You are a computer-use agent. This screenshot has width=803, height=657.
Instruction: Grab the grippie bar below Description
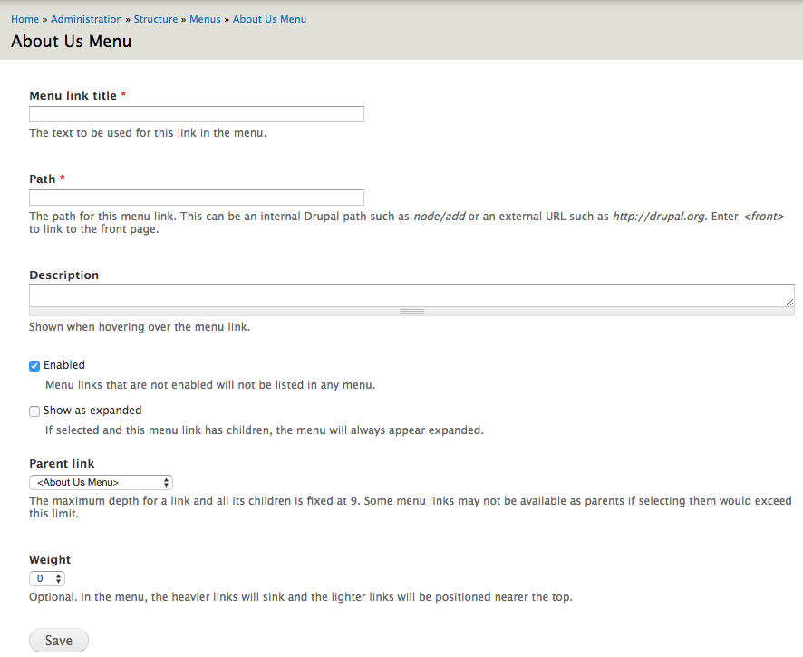(x=411, y=312)
